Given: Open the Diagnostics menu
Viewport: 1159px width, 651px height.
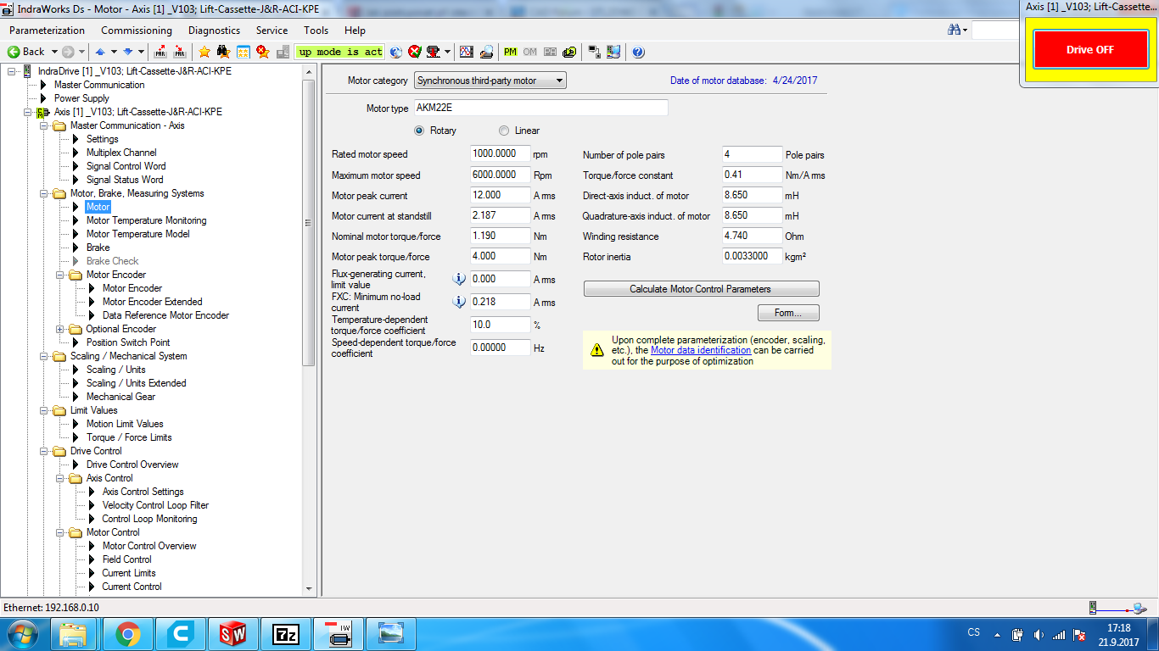Looking at the screenshot, I should tap(214, 31).
